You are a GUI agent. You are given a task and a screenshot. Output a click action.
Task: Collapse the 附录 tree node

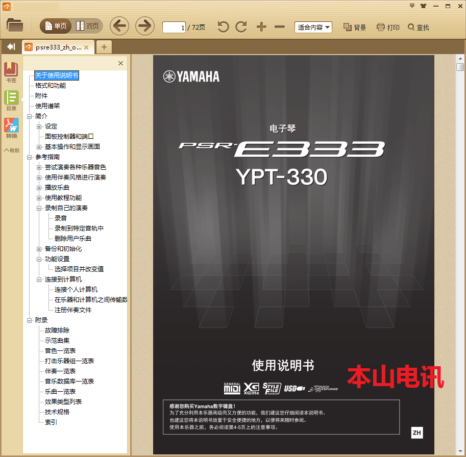(x=30, y=320)
